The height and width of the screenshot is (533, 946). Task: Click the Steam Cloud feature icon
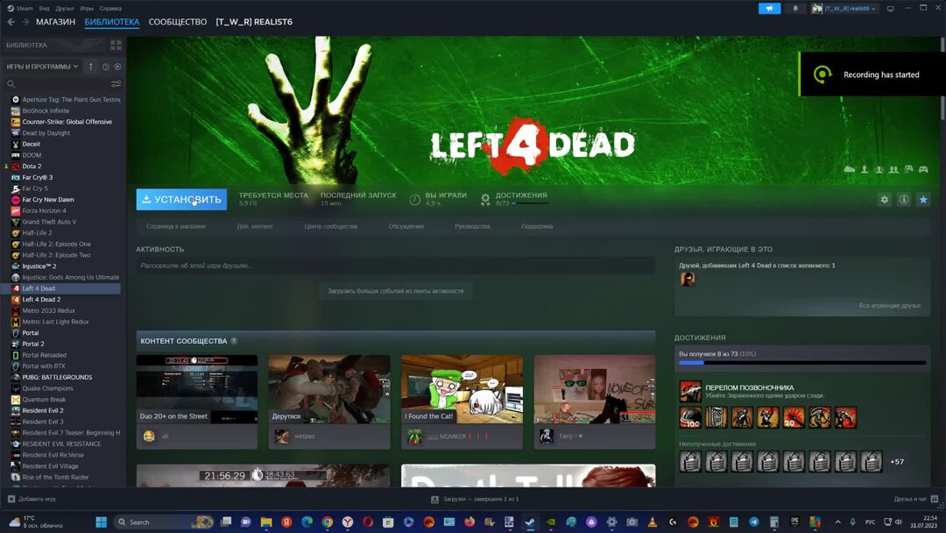click(x=850, y=169)
